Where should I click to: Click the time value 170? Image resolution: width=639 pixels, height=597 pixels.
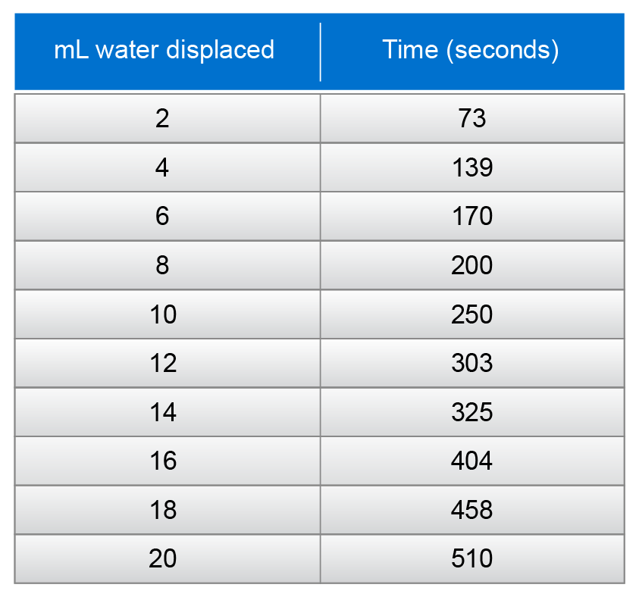(x=471, y=217)
